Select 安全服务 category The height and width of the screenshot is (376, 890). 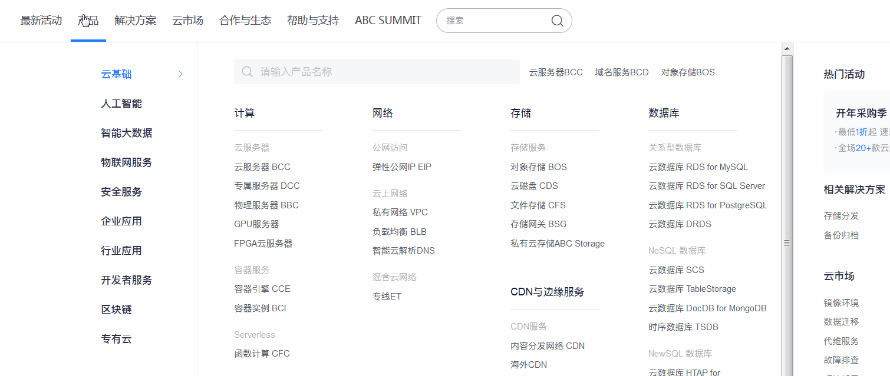click(121, 192)
